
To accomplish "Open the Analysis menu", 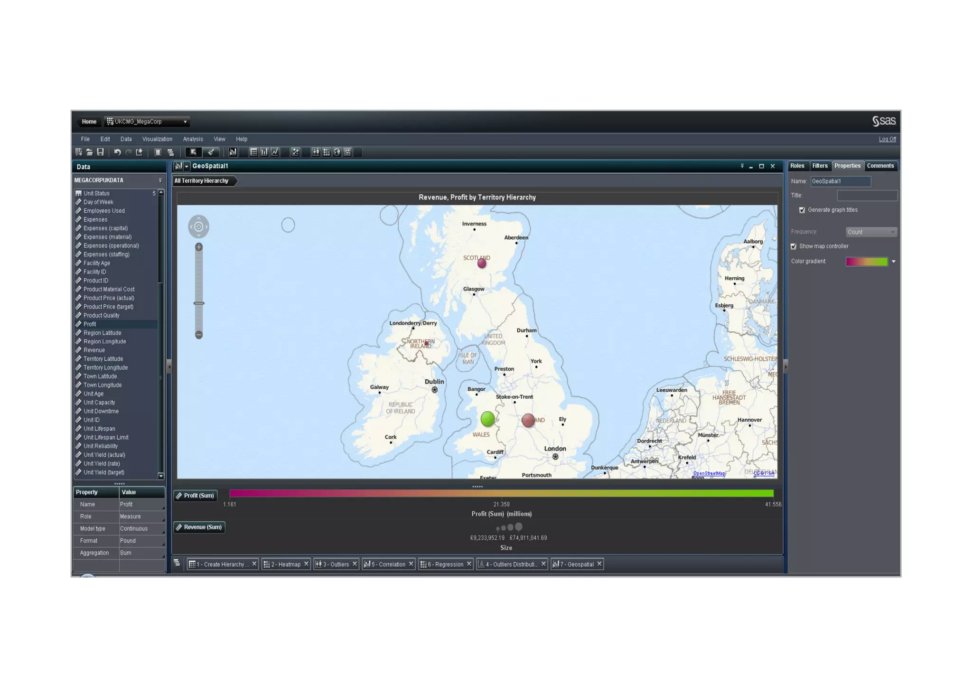I will pos(193,139).
